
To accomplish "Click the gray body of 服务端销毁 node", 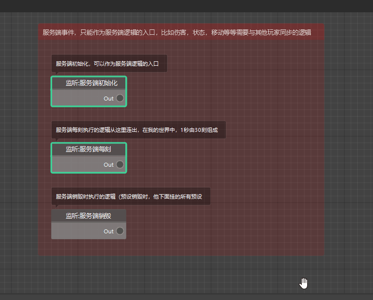I will [x=74, y=231].
